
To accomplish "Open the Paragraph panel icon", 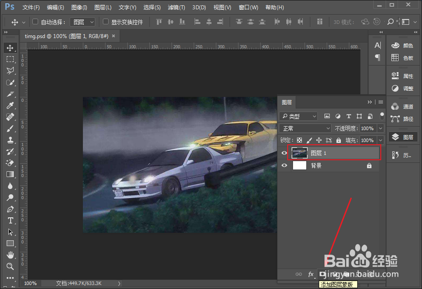I will [x=378, y=58].
